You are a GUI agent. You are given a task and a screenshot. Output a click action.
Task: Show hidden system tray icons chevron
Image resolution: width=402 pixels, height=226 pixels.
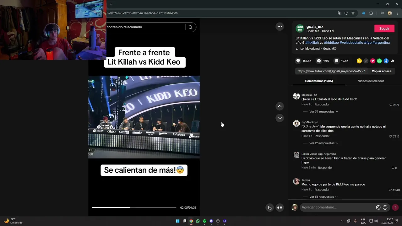coord(342,221)
